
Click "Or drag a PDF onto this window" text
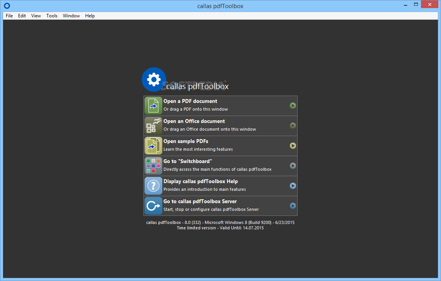coord(196,109)
